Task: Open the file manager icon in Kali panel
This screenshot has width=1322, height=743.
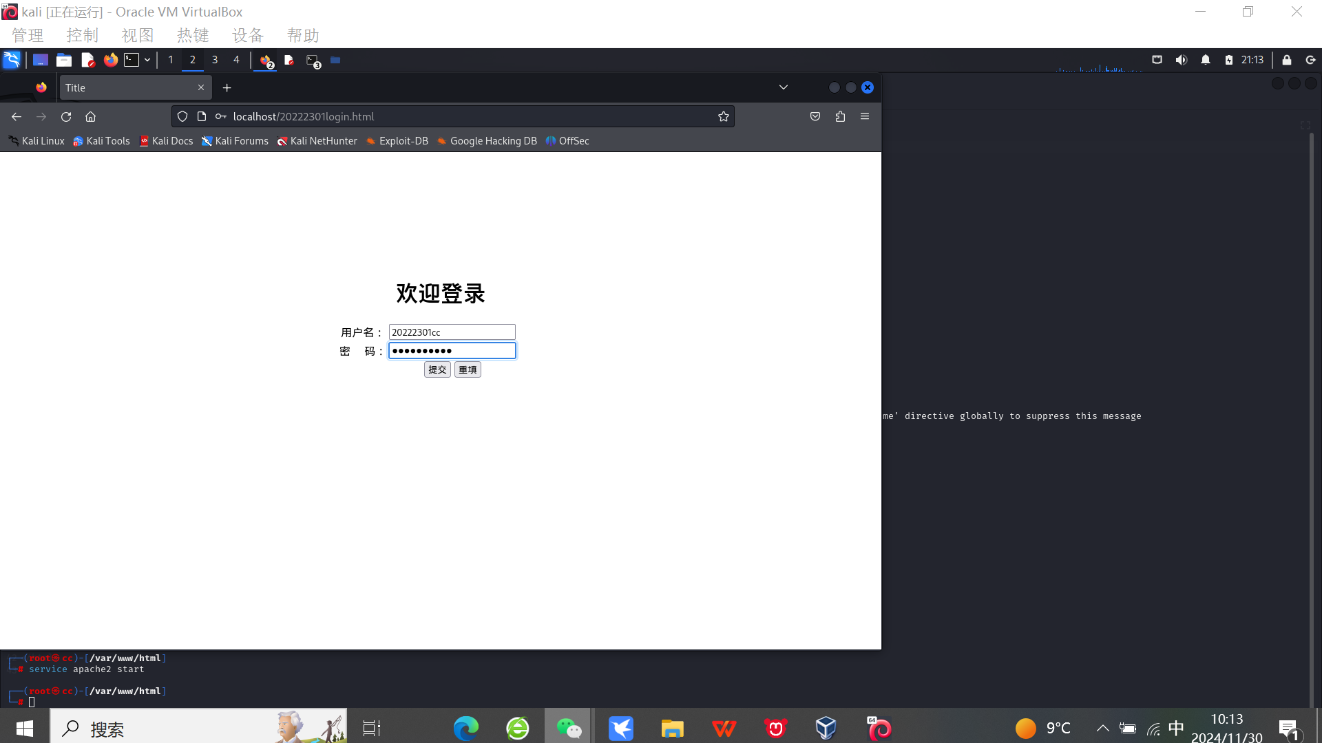Action: click(64, 61)
